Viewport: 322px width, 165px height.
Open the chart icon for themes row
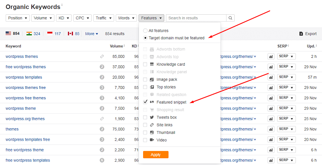271,129
